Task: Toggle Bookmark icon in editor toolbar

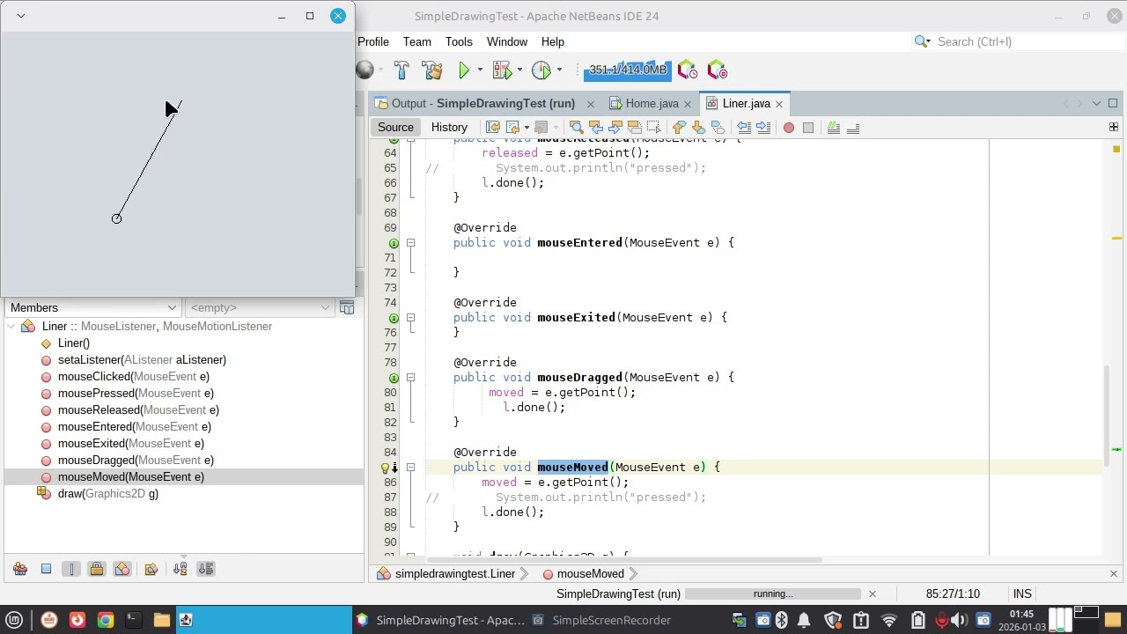Action: [718, 128]
